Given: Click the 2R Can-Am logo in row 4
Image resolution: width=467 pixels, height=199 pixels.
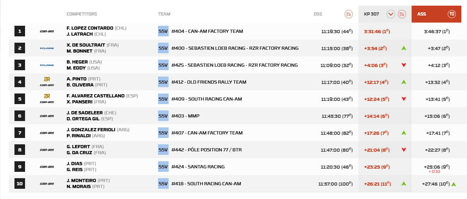Looking at the screenshot, I should tap(47, 82).
